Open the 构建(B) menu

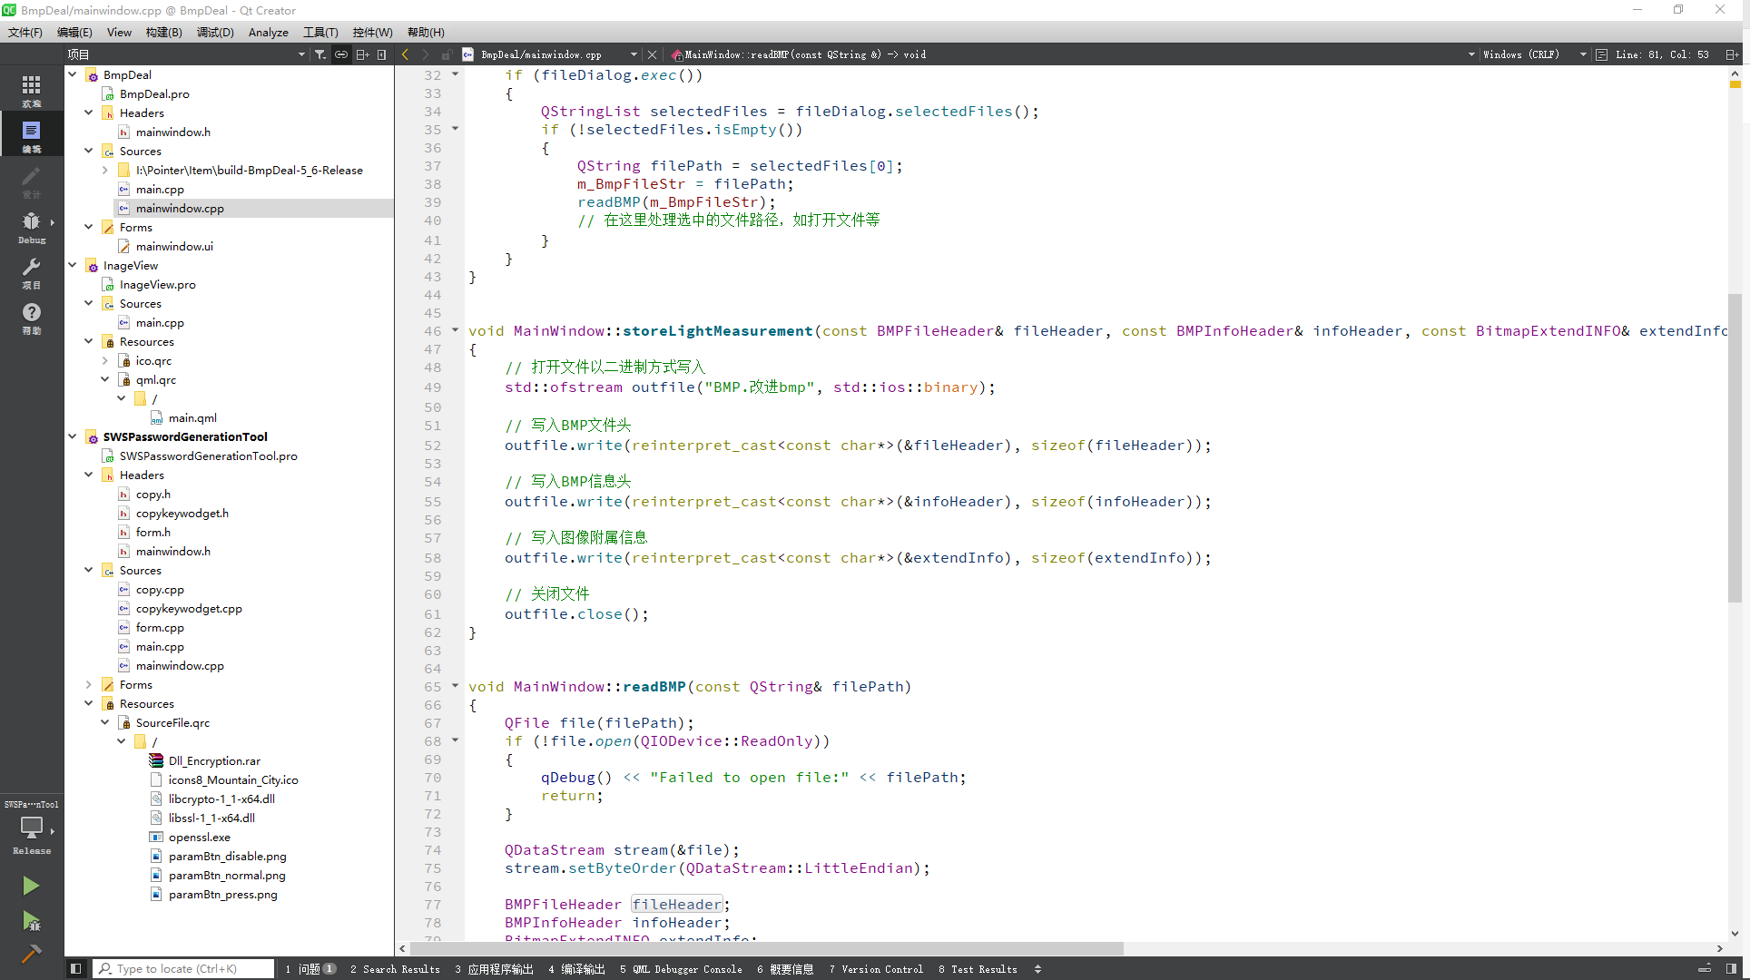tap(164, 32)
